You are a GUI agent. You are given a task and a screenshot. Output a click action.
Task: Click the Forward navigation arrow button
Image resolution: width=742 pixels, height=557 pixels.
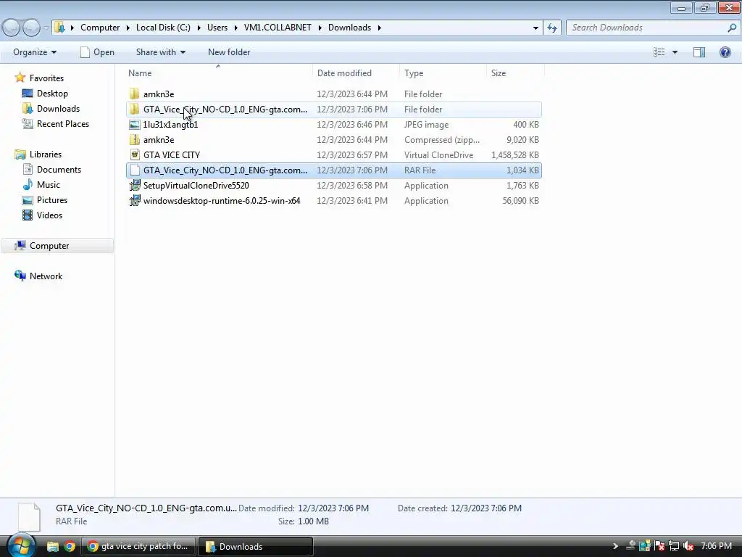(x=31, y=28)
